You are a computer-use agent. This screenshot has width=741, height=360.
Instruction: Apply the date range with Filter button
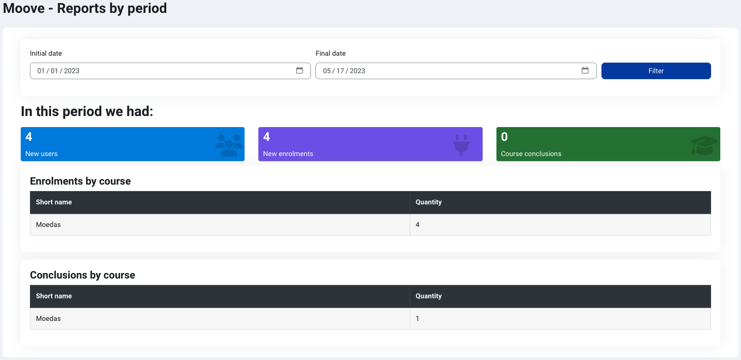656,71
